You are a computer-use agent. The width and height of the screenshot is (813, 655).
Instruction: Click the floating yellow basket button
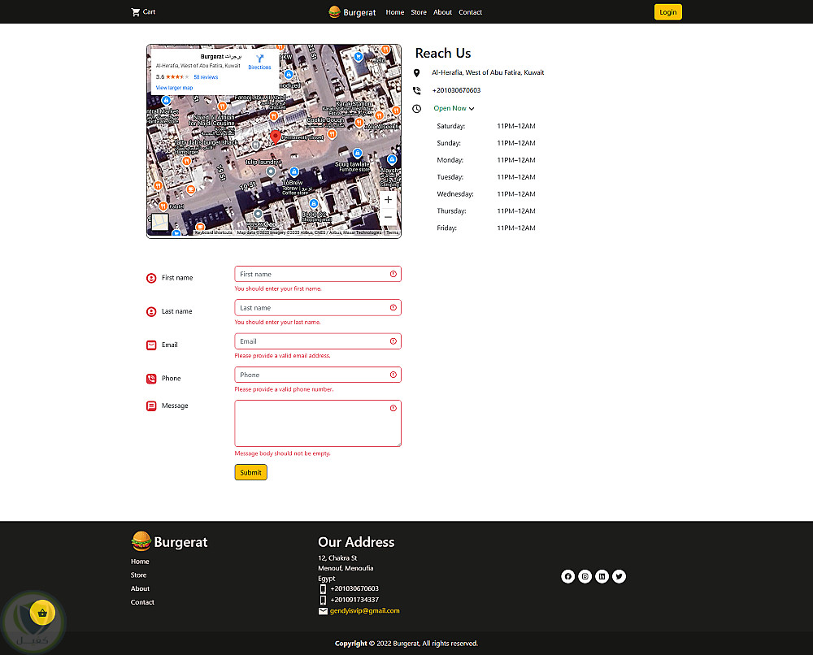42,613
